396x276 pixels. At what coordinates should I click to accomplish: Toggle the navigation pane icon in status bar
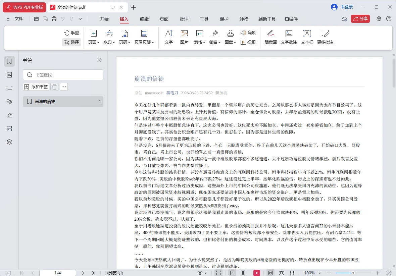point(8,273)
